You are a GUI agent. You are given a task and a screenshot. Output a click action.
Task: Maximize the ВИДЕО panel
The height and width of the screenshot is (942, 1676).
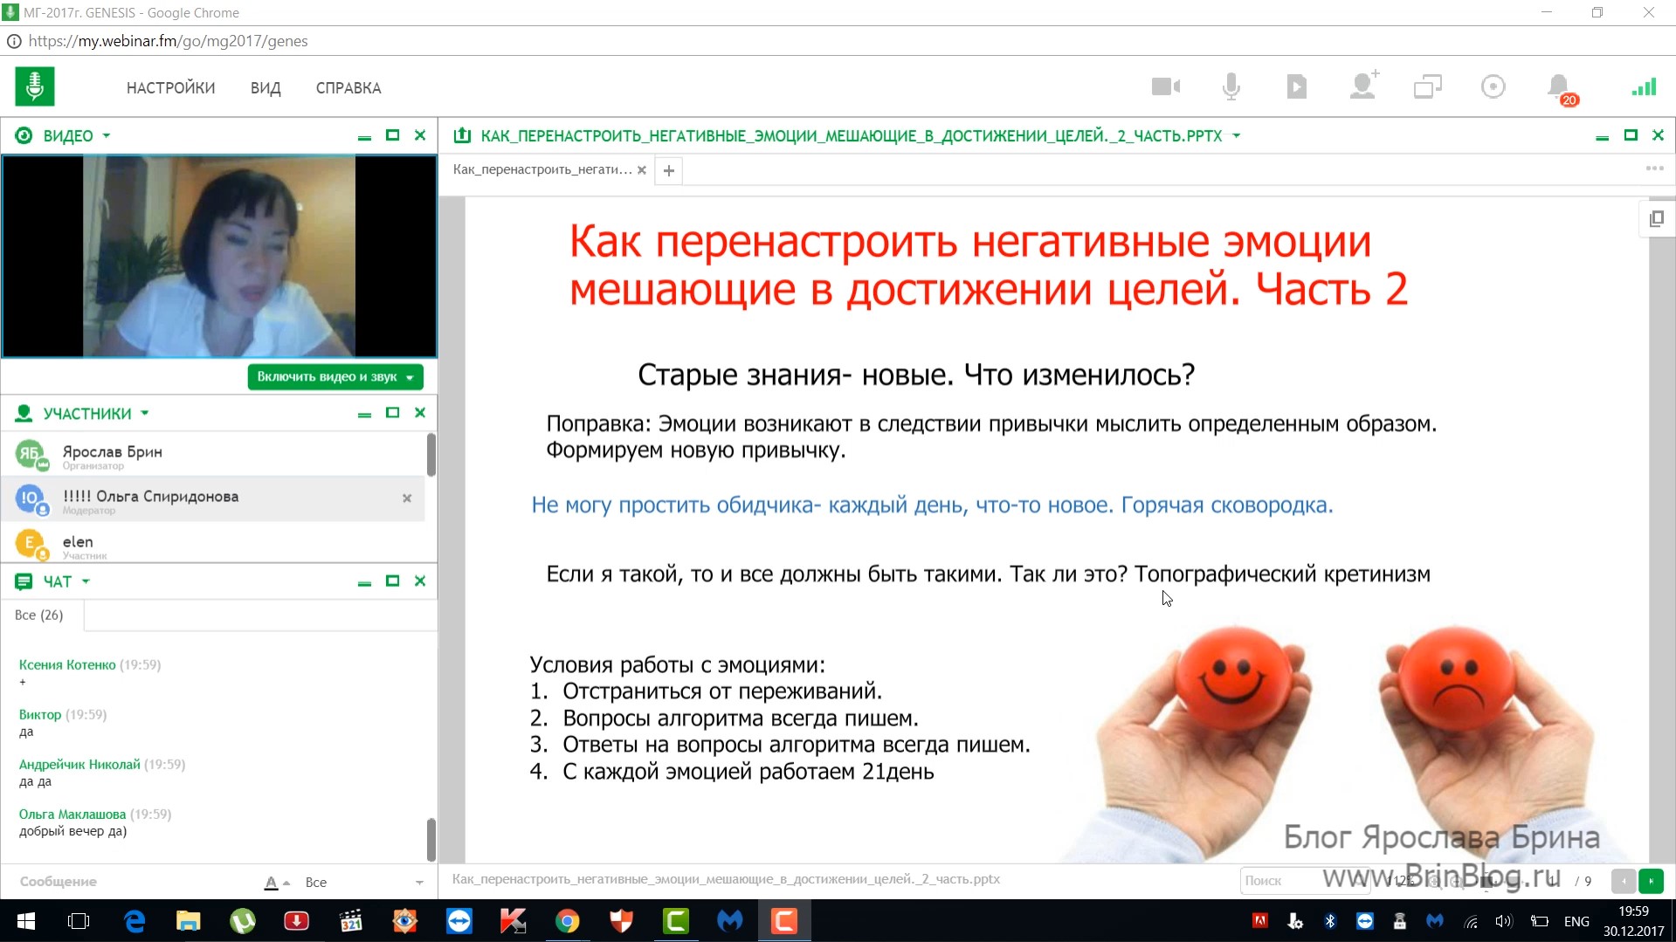(392, 135)
